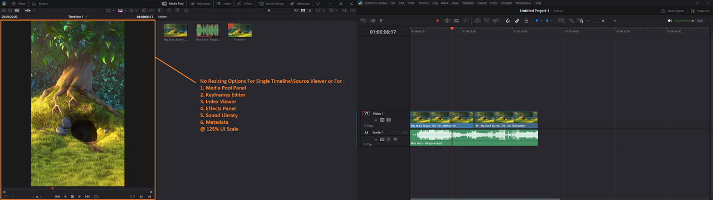Go to first frame in the viewer
The height and width of the screenshot is (200, 713).
coord(57,197)
